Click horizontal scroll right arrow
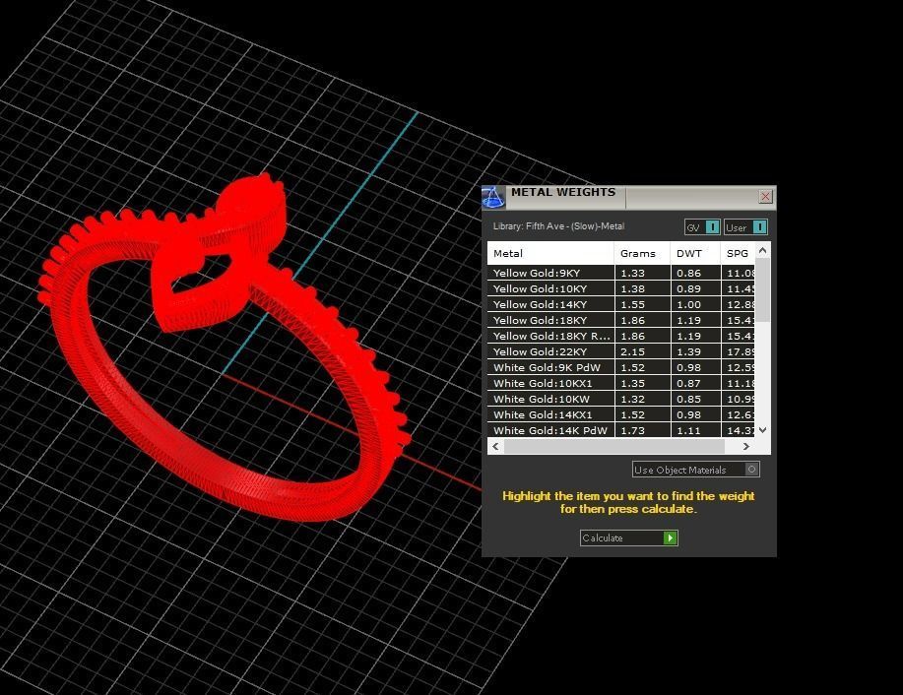903x695 pixels. click(746, 446)
